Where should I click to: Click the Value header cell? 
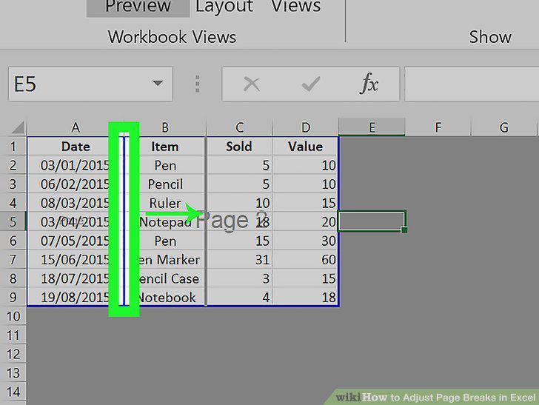306,147
